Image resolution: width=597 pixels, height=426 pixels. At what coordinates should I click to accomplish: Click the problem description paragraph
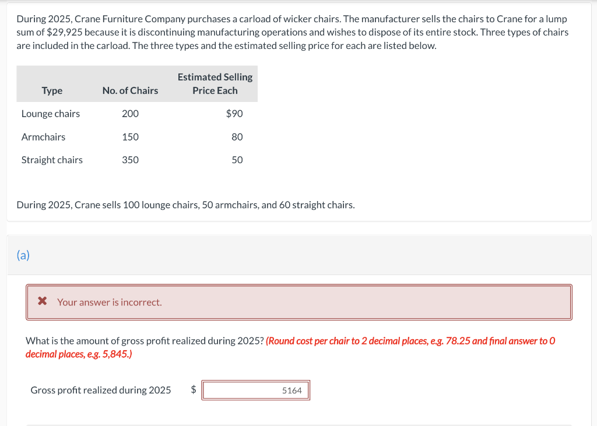(x=292, y=32)
